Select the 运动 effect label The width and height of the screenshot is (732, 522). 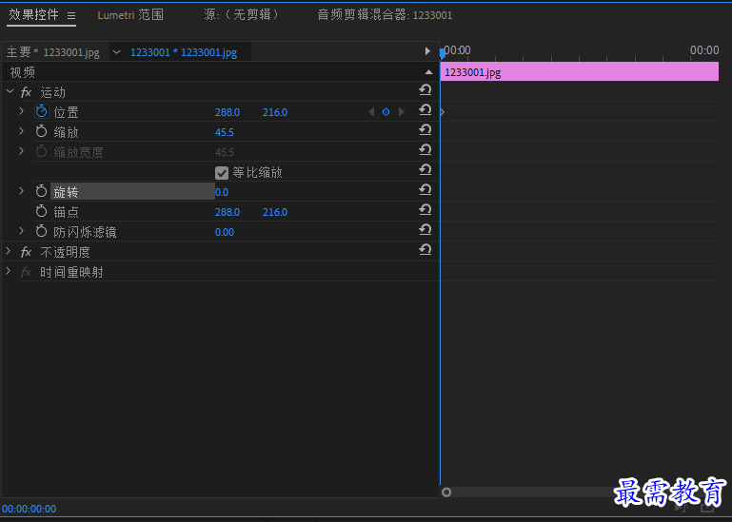(52, 92)
